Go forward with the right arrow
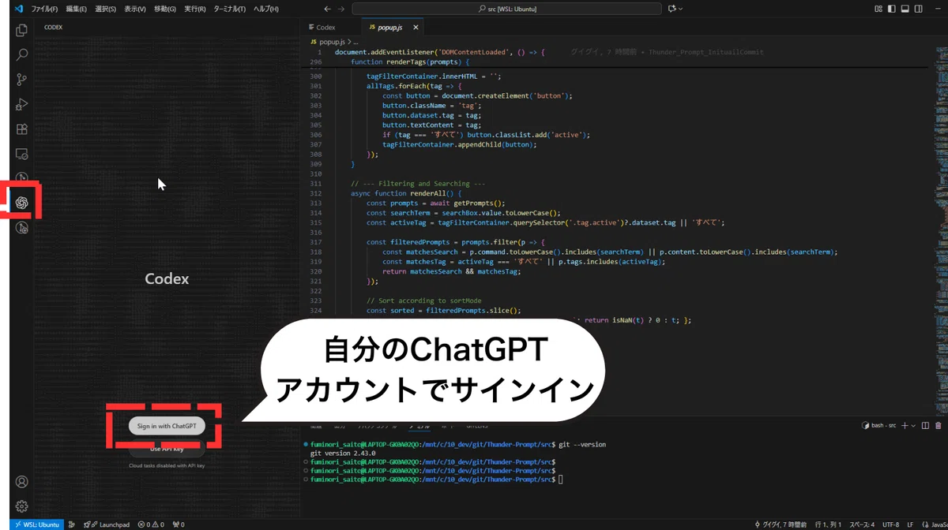 (x=341, y=9)
